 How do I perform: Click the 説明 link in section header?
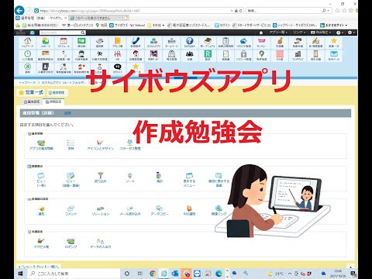pyautogui.click(x=67, y=113)
